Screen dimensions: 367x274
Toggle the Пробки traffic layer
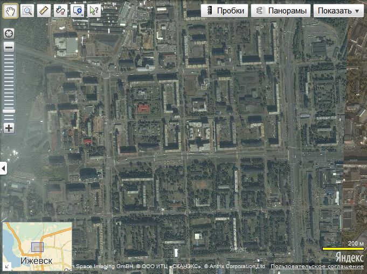(225, 11)
